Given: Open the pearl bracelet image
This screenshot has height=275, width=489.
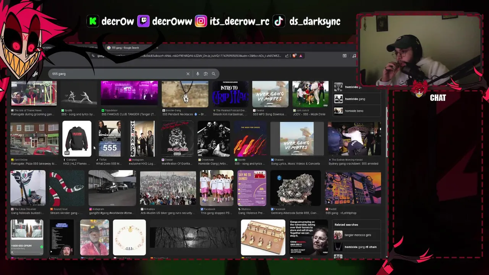Looking at the screenshot, I should pyautogui.click(x=129, y=237).
